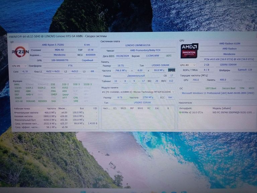Image resolution: width=257 pixels, height=193 pixels.
Task: Click the AMD Radeon 610M name field
Action: pyautogui.click(x=230, y=44)
